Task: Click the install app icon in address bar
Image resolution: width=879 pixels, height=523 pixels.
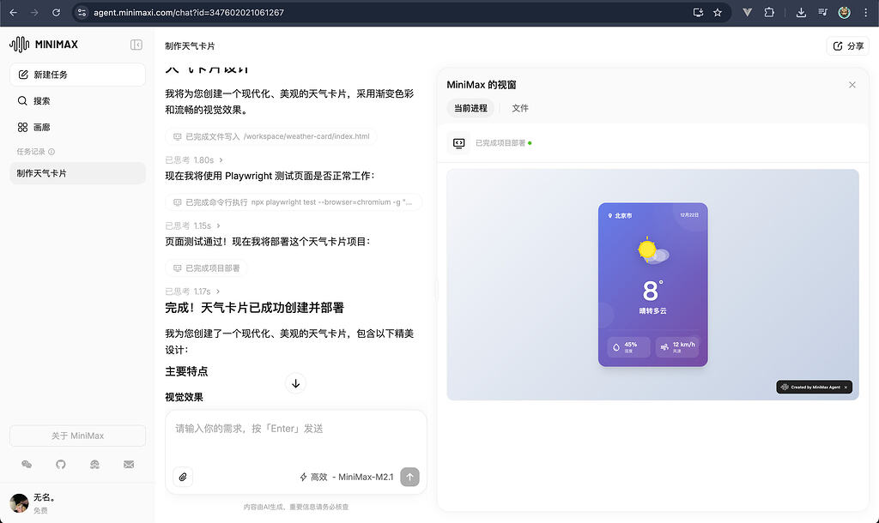Action: (698, 12)
